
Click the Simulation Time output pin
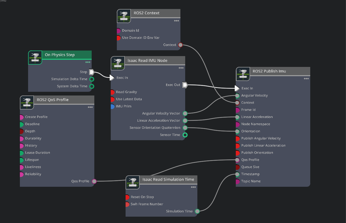197,211
